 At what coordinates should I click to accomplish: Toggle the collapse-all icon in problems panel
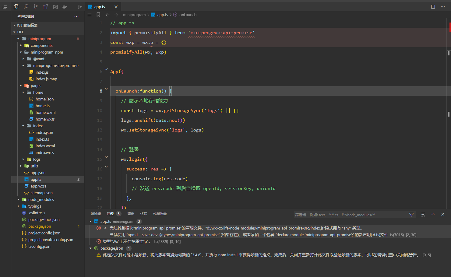click(x=423, y=215)
